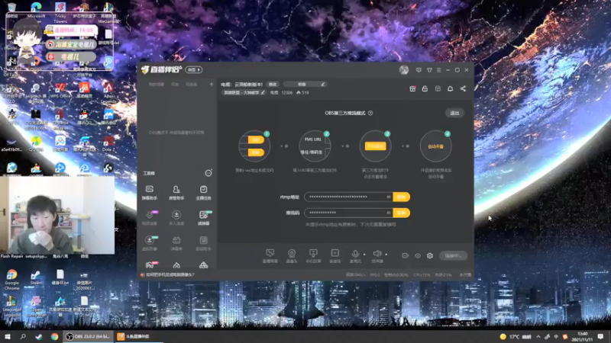This screenshot has width=611, height=343.
Task: Expand microphone options arrow
Action: pyautogui.click(x=364, y=255)
